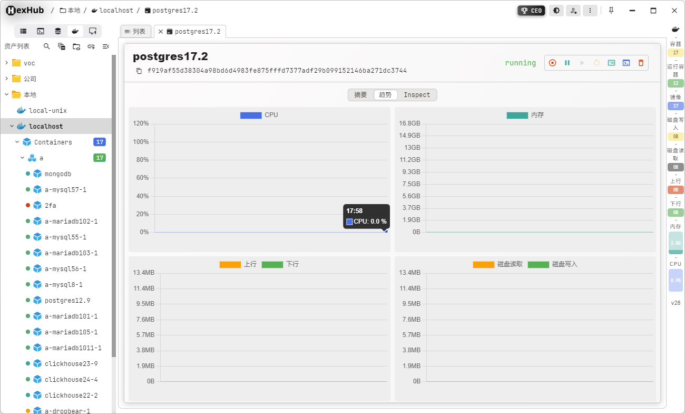685x414 pixels.
Task: Select the a-mysql57-1 container
Action: point(65,189)
